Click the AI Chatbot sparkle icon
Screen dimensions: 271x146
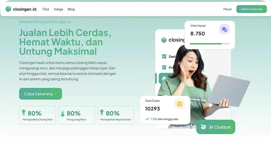[203, 127]
